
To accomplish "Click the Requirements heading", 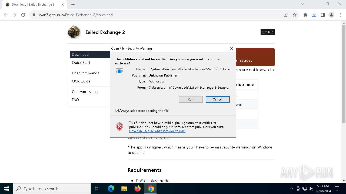I will point(145,170).
